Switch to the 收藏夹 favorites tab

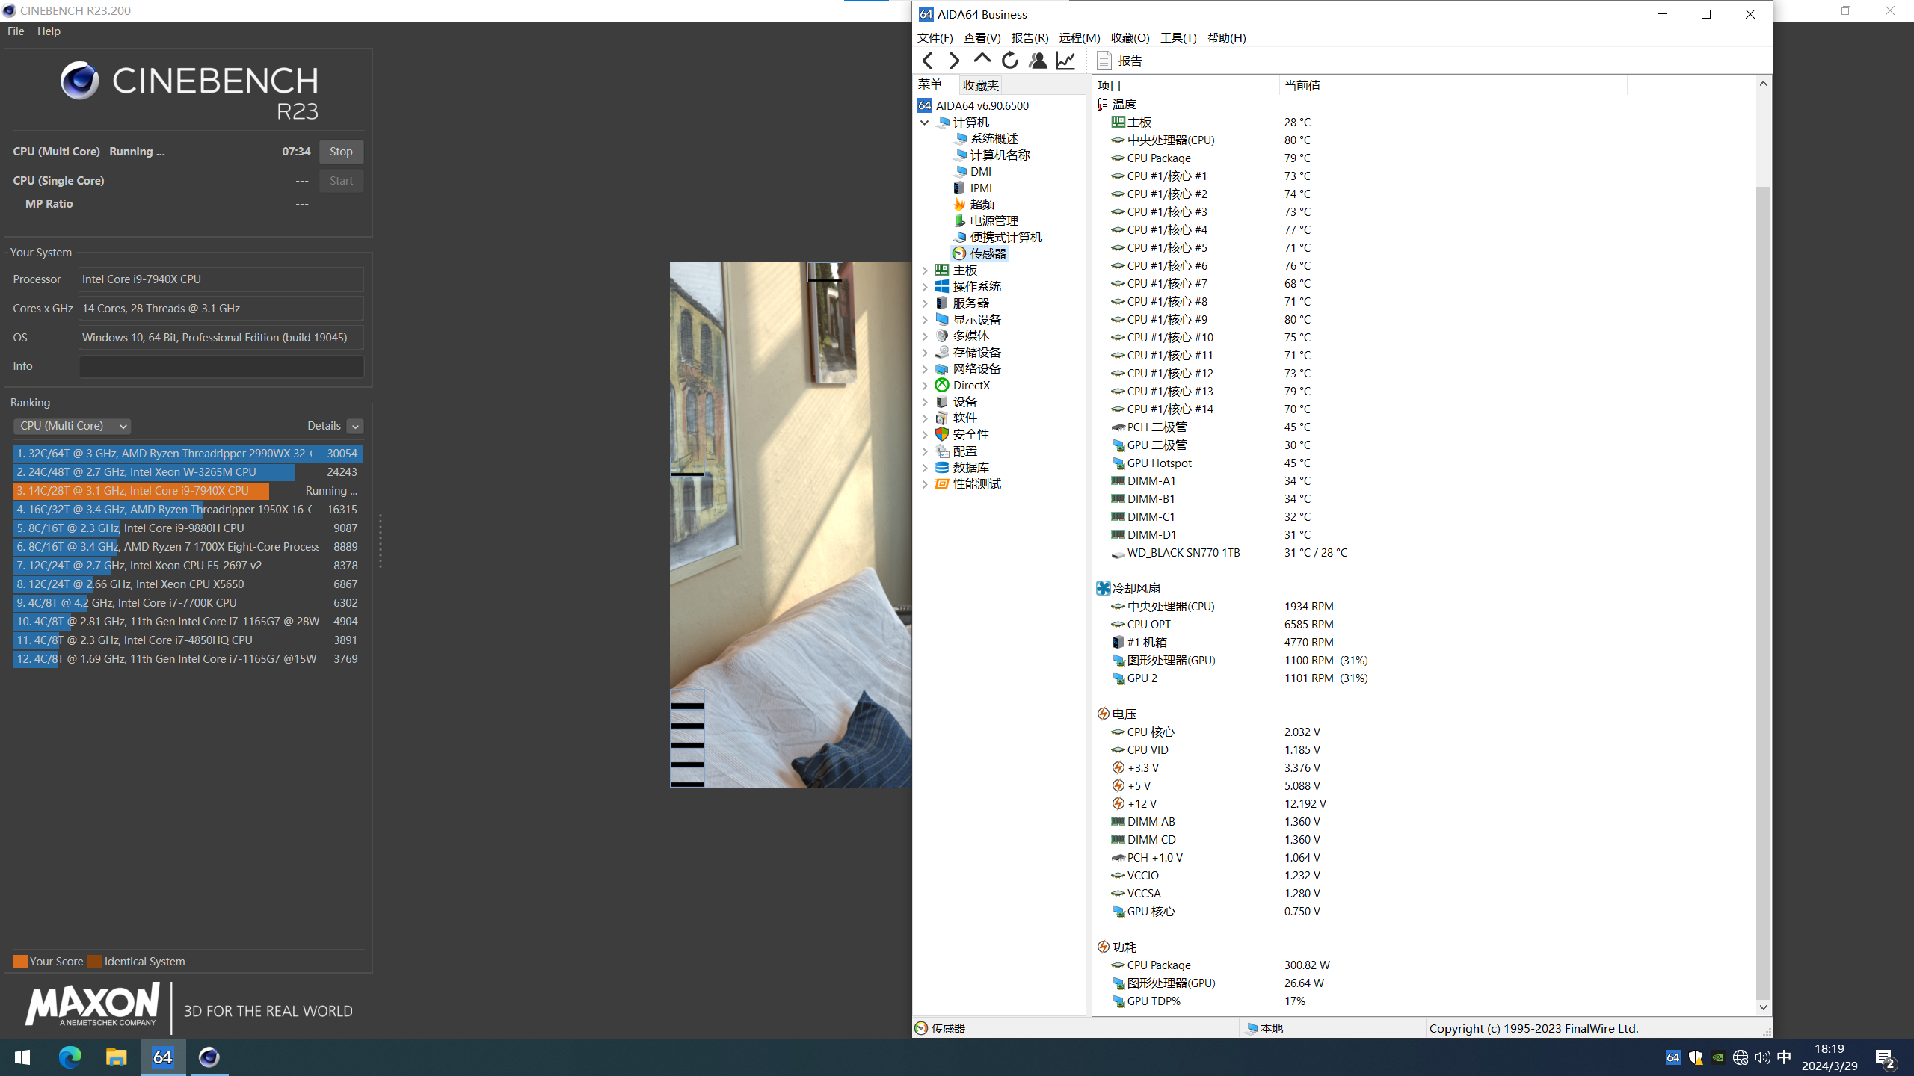click(980, 85)
